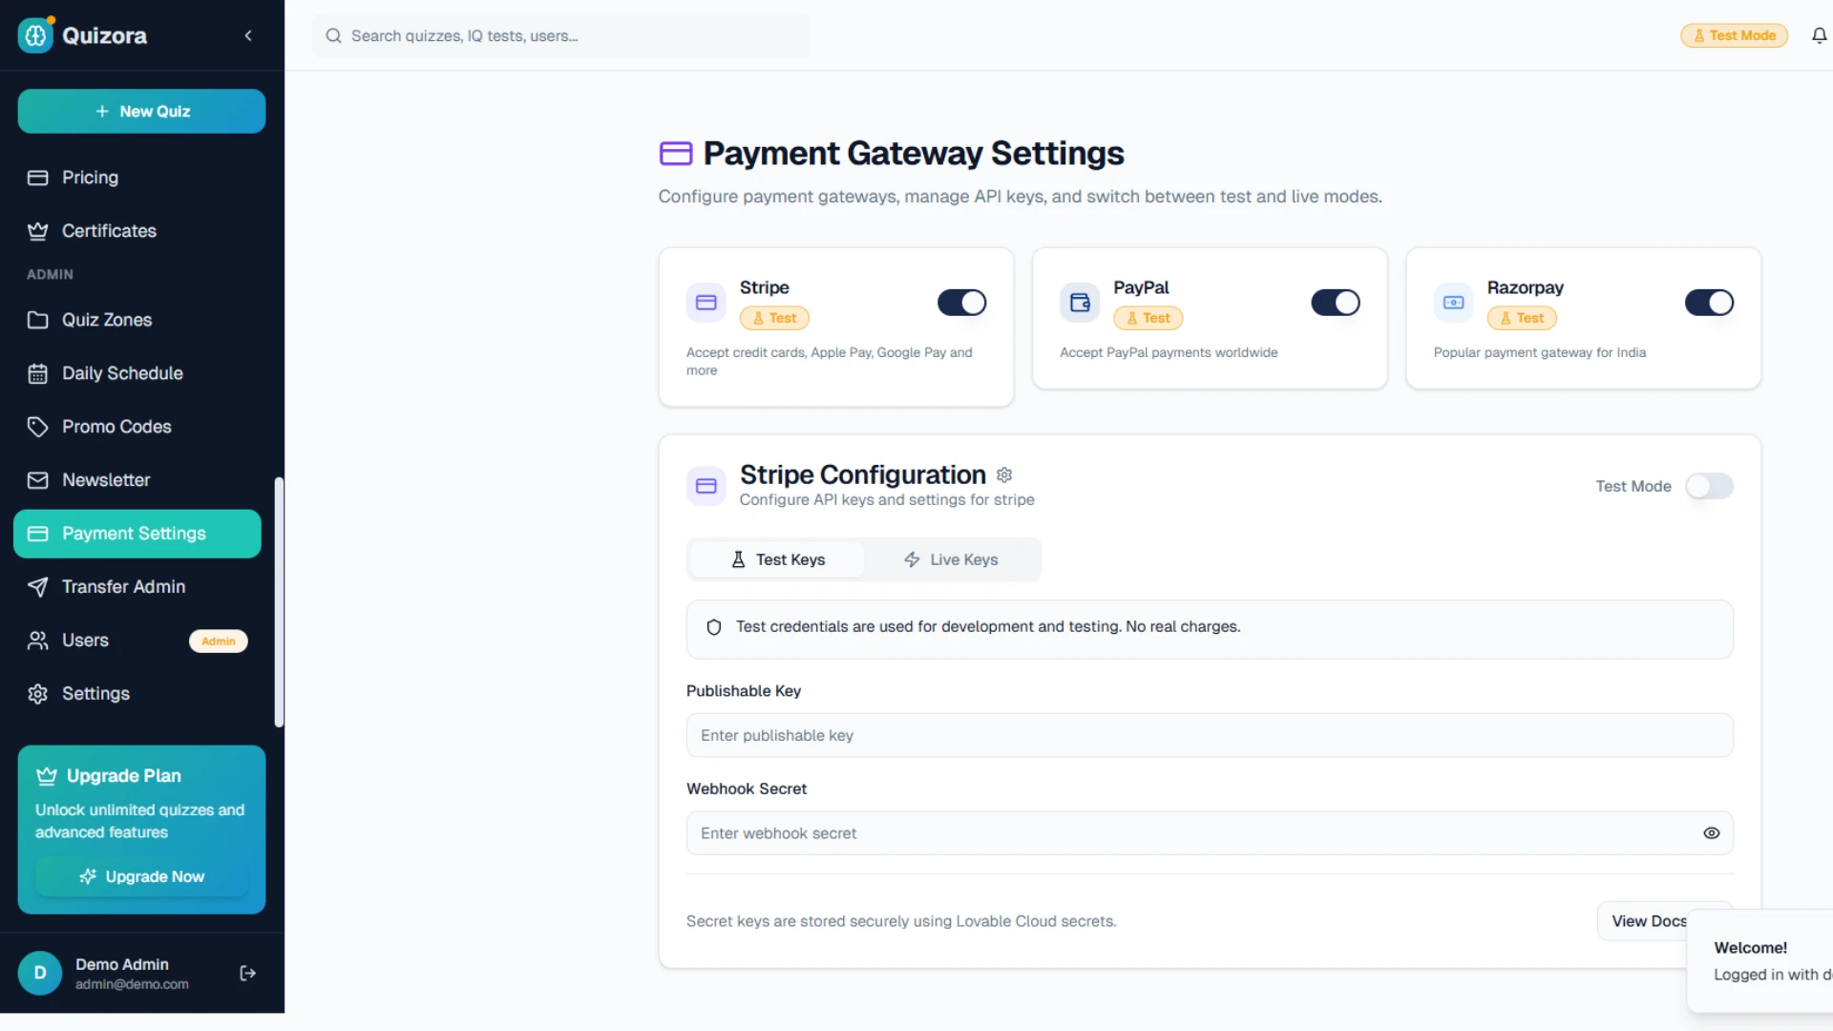Screen dimensions: 1833x1031
Task: Click the Users people icon
Action: (37, 641)
